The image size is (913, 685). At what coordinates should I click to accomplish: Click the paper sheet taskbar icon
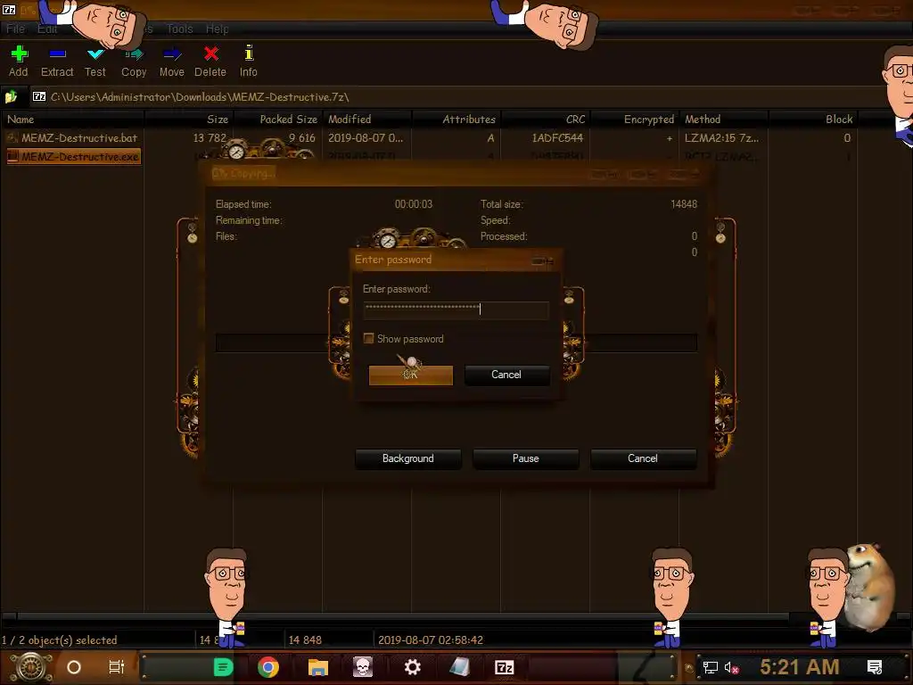459,667
